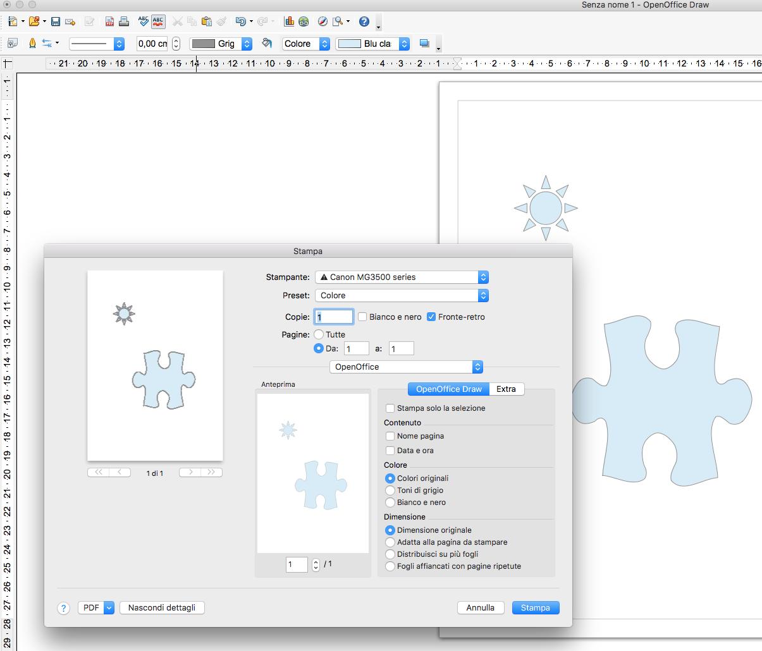
Task: Click the Open file folder icon
Action: 34,21
